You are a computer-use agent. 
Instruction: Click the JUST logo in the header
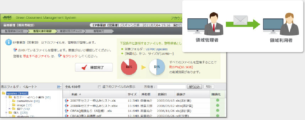pyautogui.click(x=7, y=18)
